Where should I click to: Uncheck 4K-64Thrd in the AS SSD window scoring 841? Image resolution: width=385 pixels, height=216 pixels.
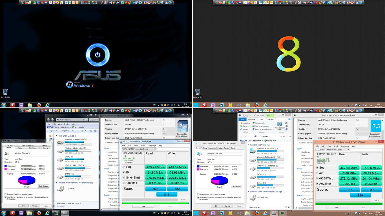(x=123, y=178)
